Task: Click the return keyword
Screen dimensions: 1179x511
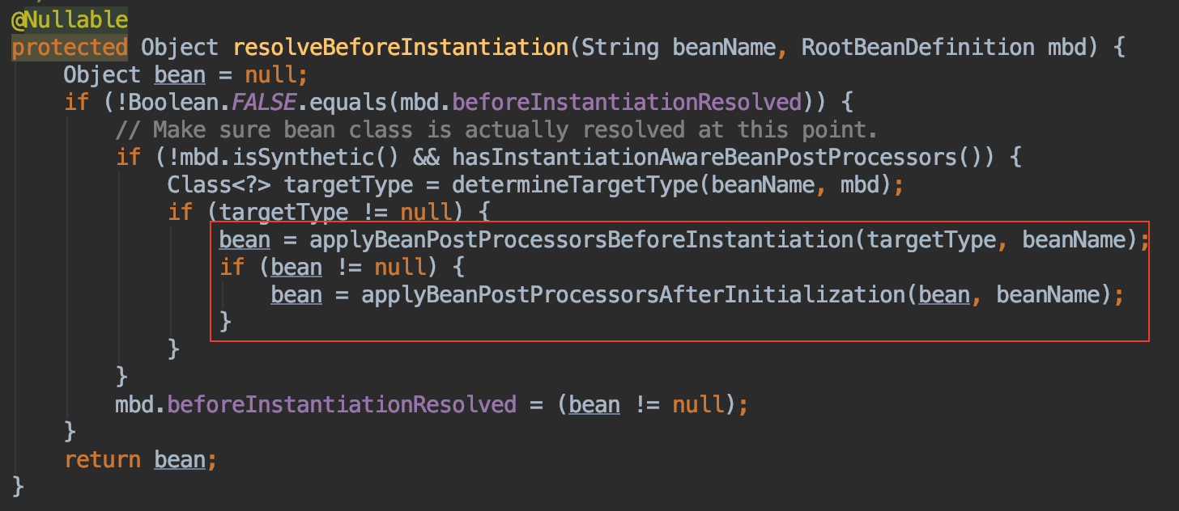Action: 102,460
